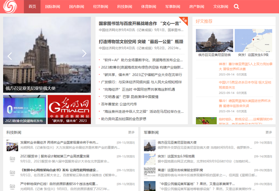The image size is (279, 191).
Task: Click the site logo icon
Action: click(13, 6)
